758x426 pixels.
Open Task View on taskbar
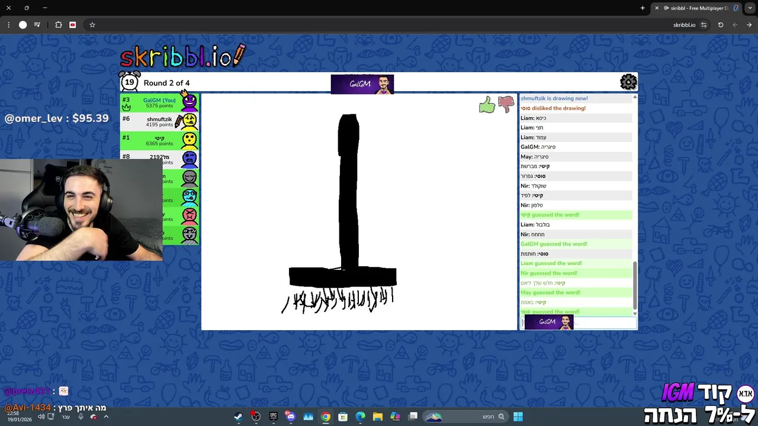click(413, 417)
